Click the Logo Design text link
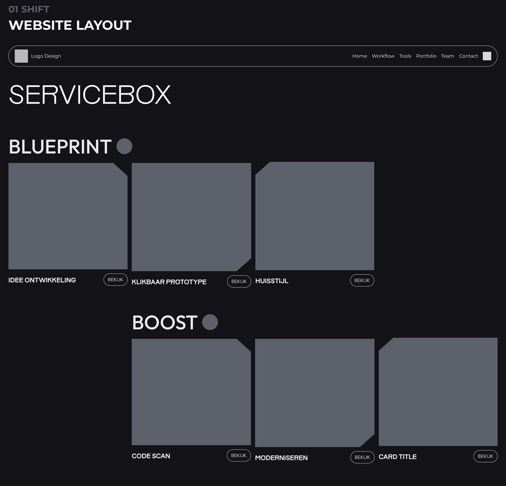The height and width of the screenshot is (486, 506). (x=46, y=56)
